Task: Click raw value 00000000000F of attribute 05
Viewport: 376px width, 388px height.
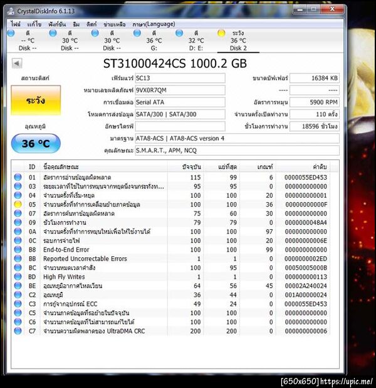Action: pos(306,205)
